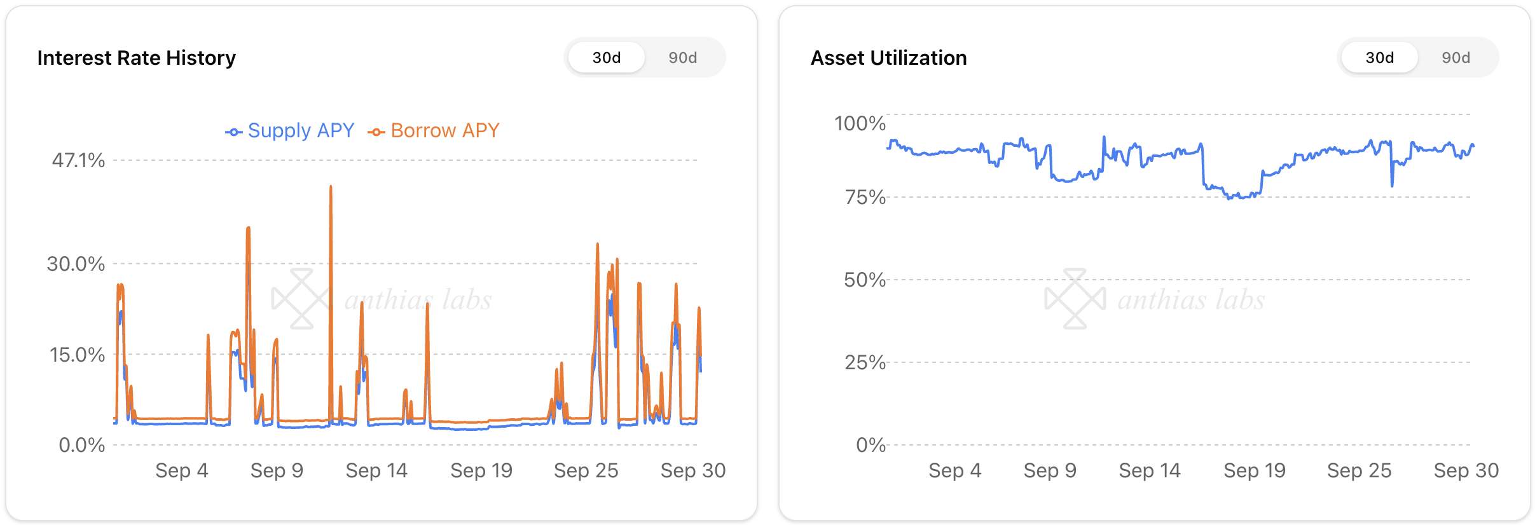Click Sep 19 label on Asset Utilization chart
1535x525 pixels.
[1254, 470]
